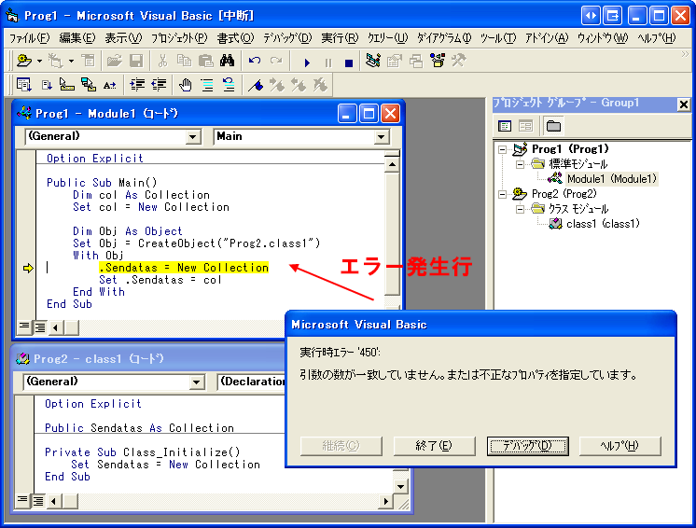
Task: Open the (General) dropdown in class1 window
Action: 196,382
